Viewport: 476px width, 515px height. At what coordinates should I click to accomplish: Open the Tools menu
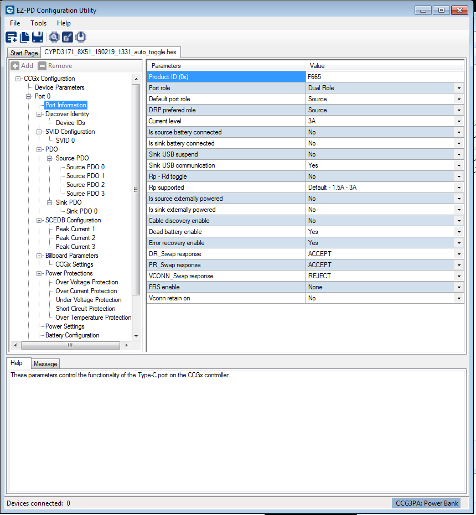click(38, 23)
